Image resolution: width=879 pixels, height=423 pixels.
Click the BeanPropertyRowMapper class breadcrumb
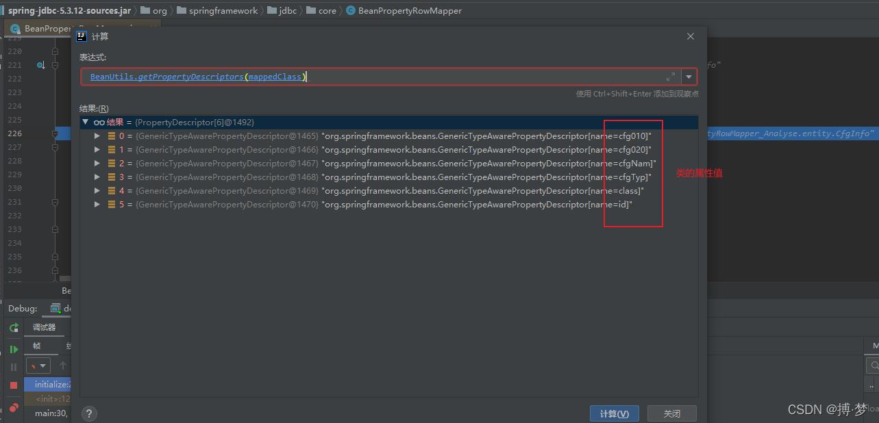click(x=404, y=11)
